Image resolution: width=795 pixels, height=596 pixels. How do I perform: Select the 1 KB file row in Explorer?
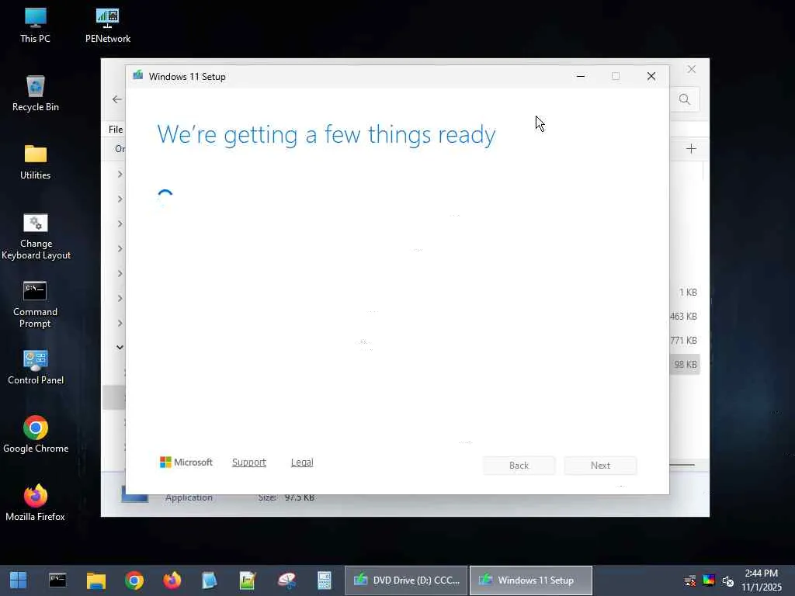point(685,292)
